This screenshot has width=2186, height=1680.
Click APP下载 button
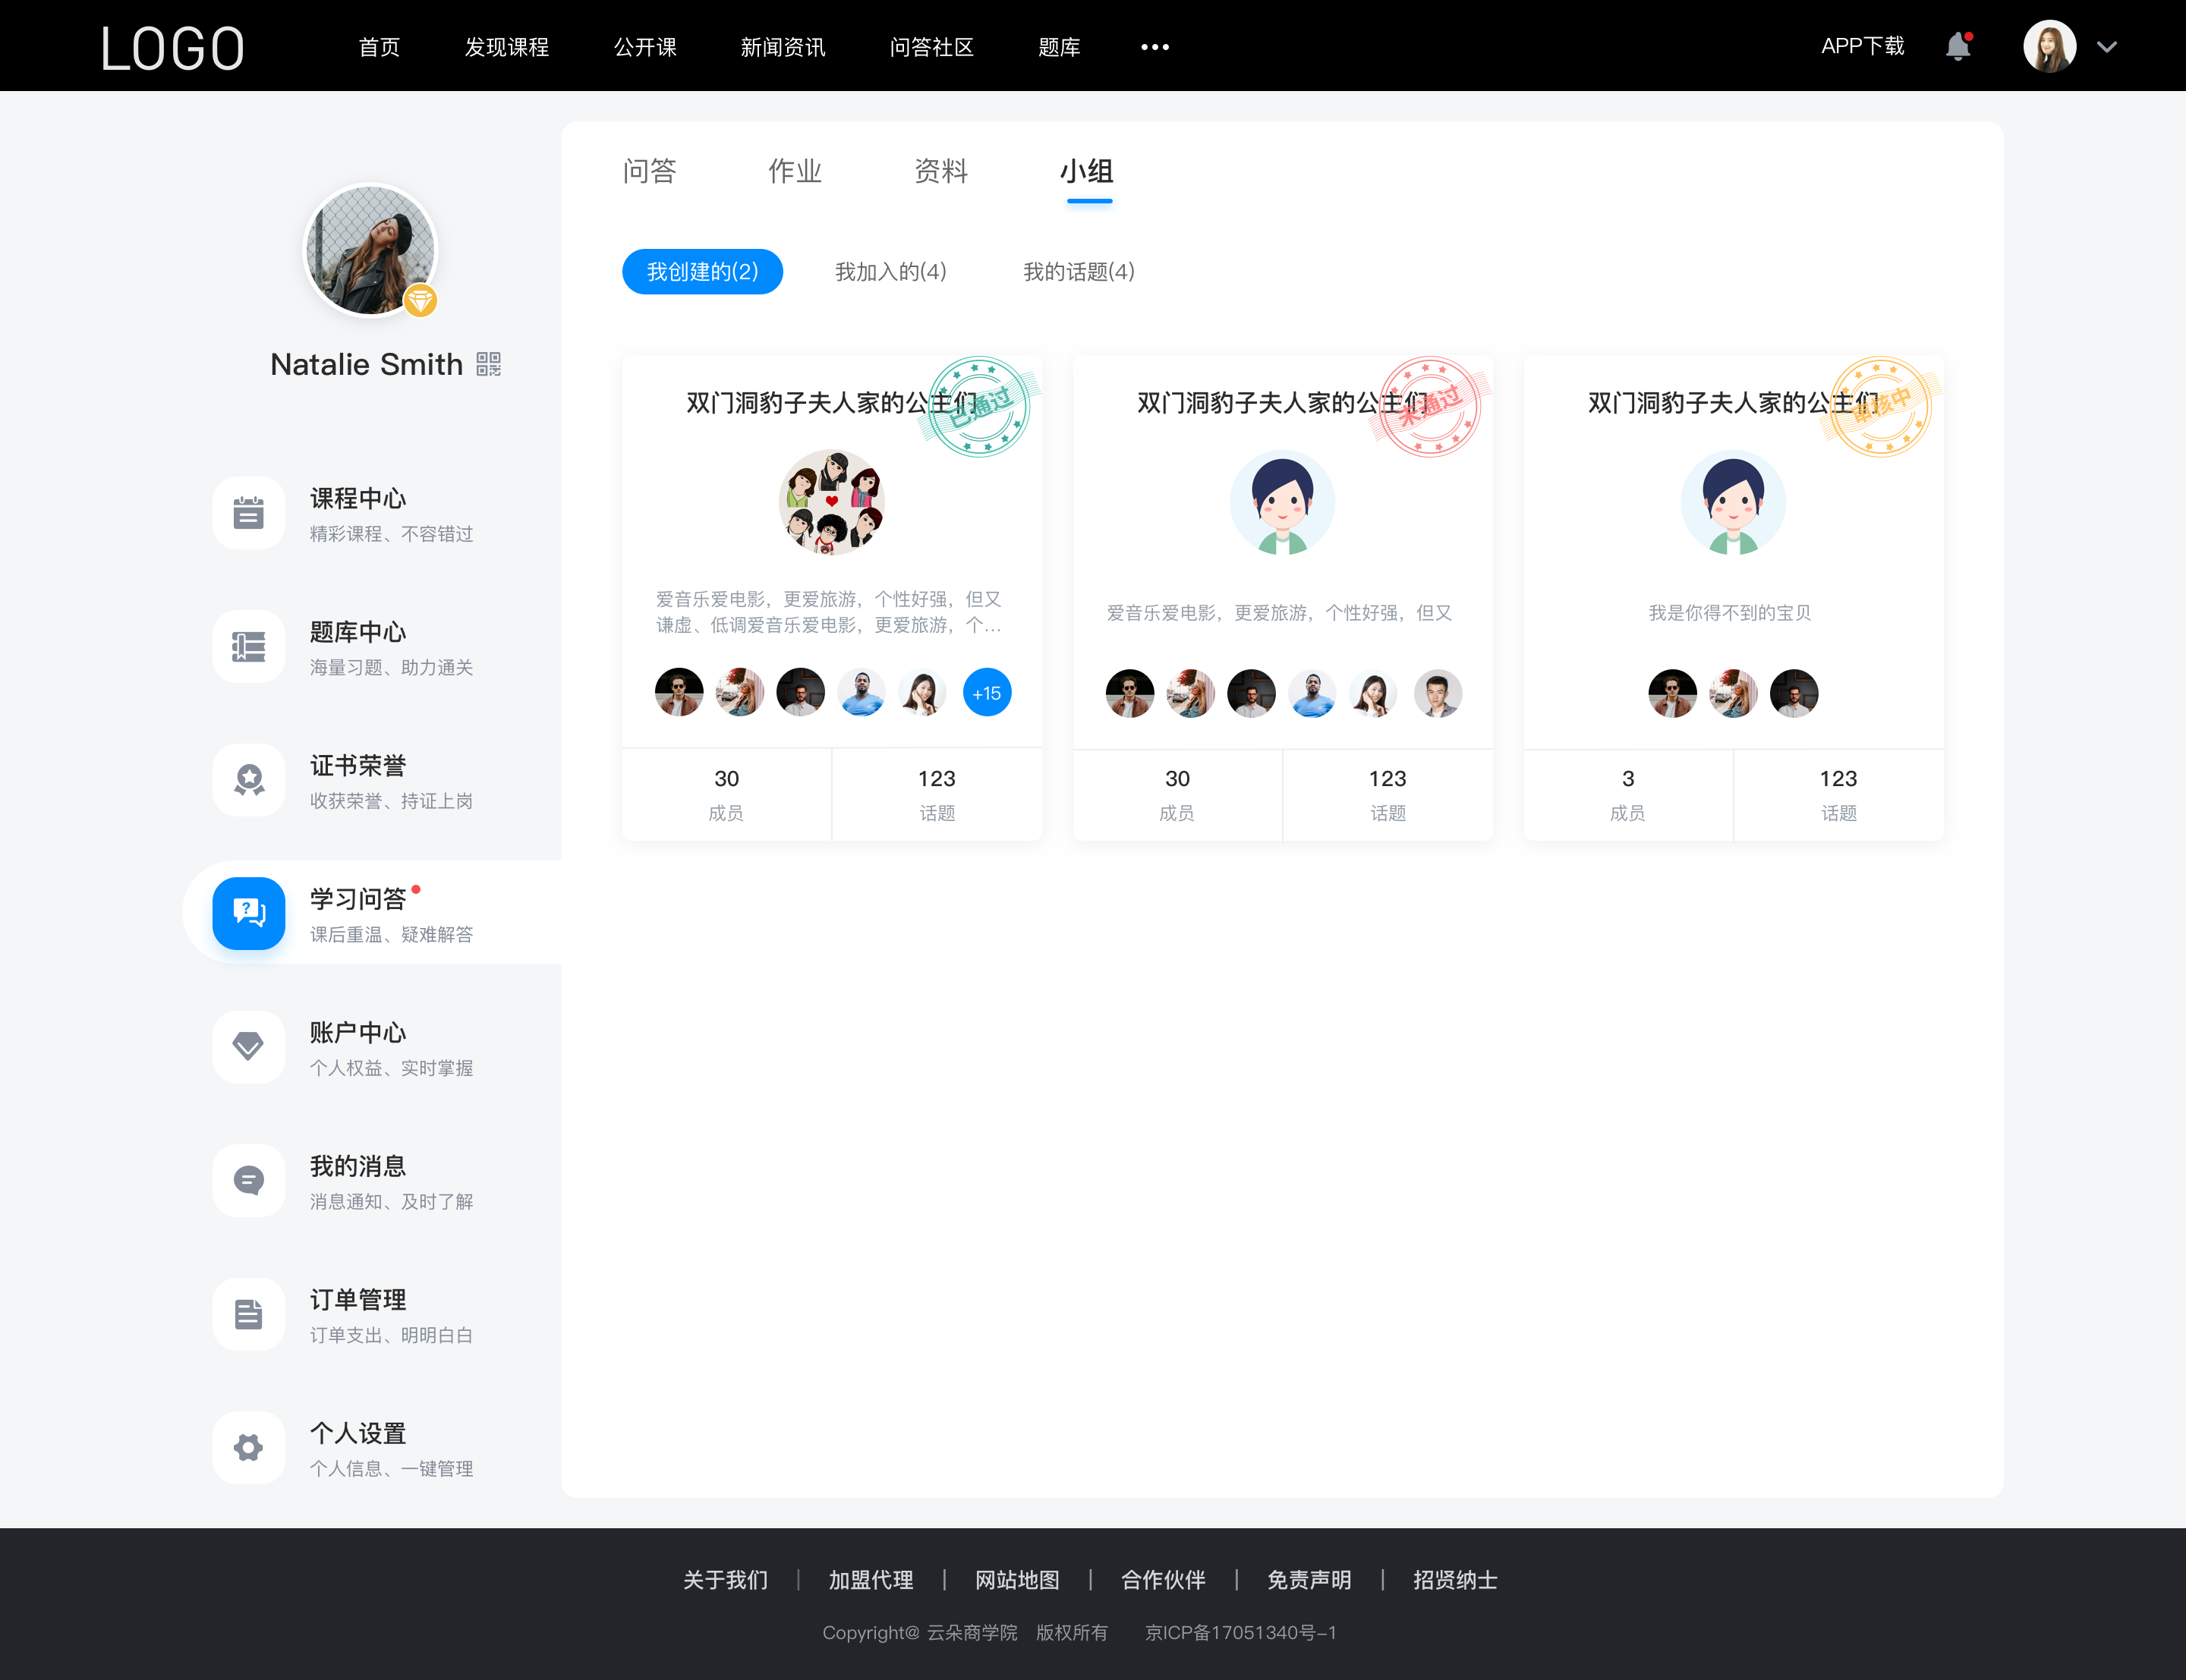coord(1858,44)
